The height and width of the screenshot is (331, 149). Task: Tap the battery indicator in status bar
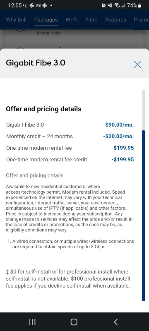click(139, 6)
